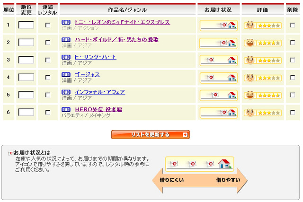Check 連続レンタル box for インファナル・アフェア
Screen dimensions: 303x202
(x=47, y=95)
